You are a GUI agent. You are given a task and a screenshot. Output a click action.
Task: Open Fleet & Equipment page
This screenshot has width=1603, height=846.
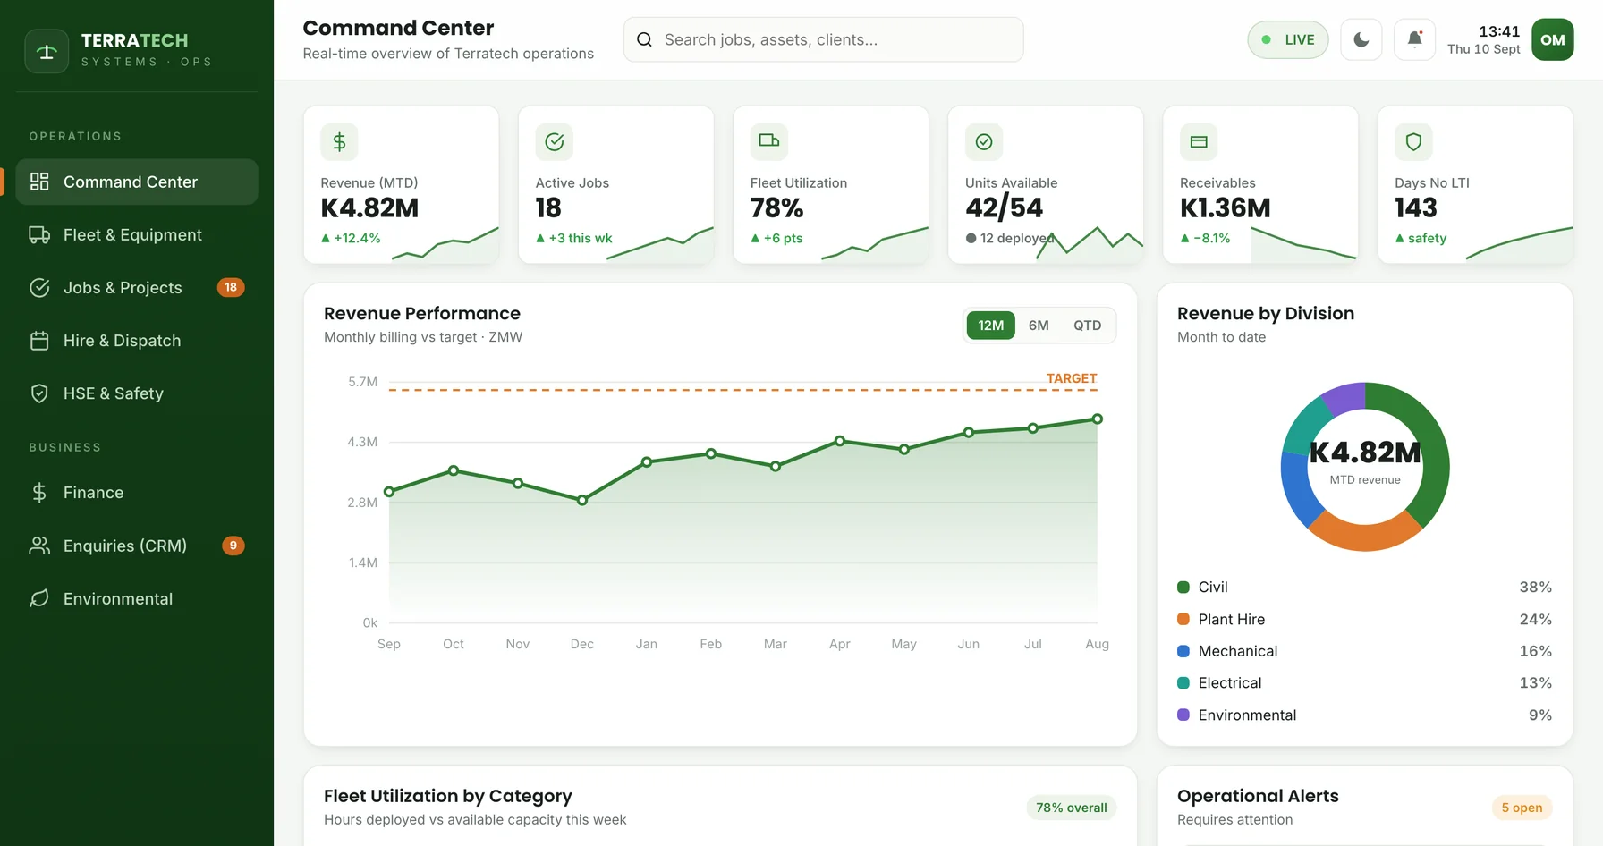pos(137,234)
